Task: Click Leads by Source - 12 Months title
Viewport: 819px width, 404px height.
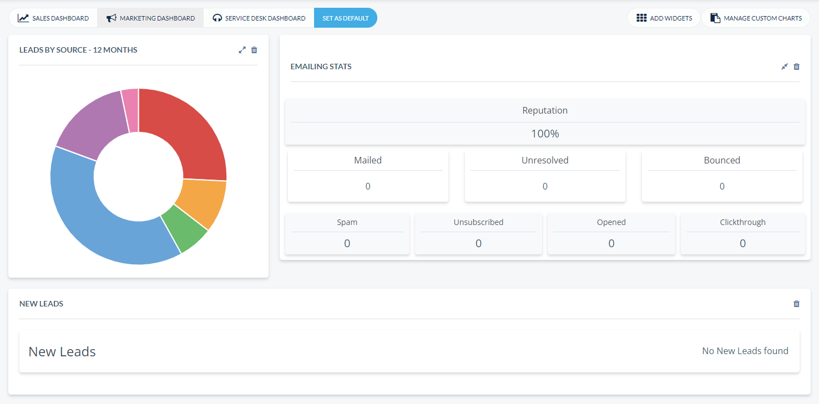Action: 78,50
